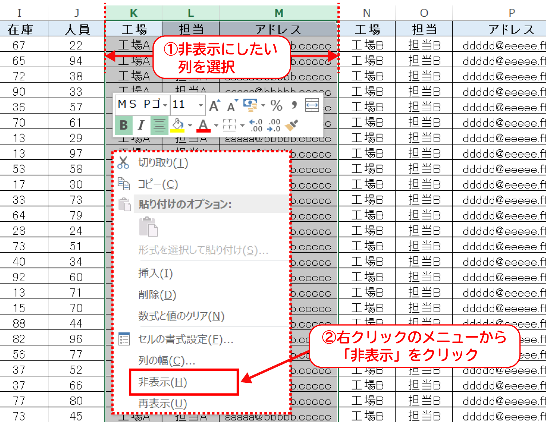546x422 pixels.
Task: Open the font name dropdown
Action: coord(165,105)
